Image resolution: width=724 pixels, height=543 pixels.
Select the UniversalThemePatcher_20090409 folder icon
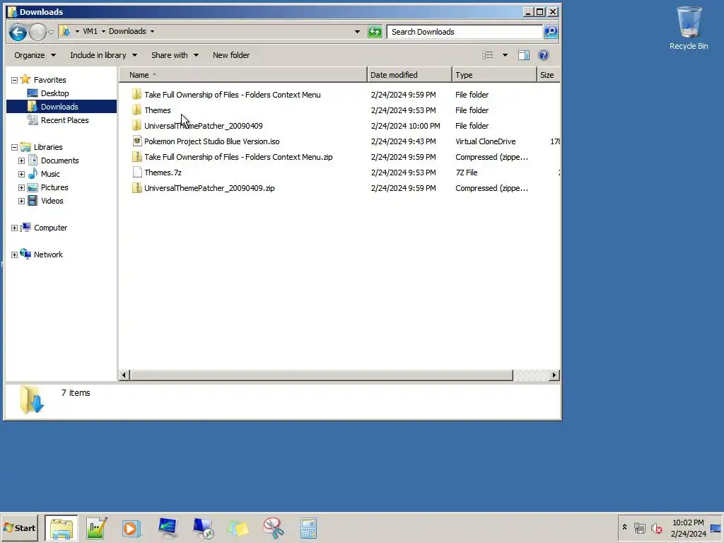click(x=136, y=126)
